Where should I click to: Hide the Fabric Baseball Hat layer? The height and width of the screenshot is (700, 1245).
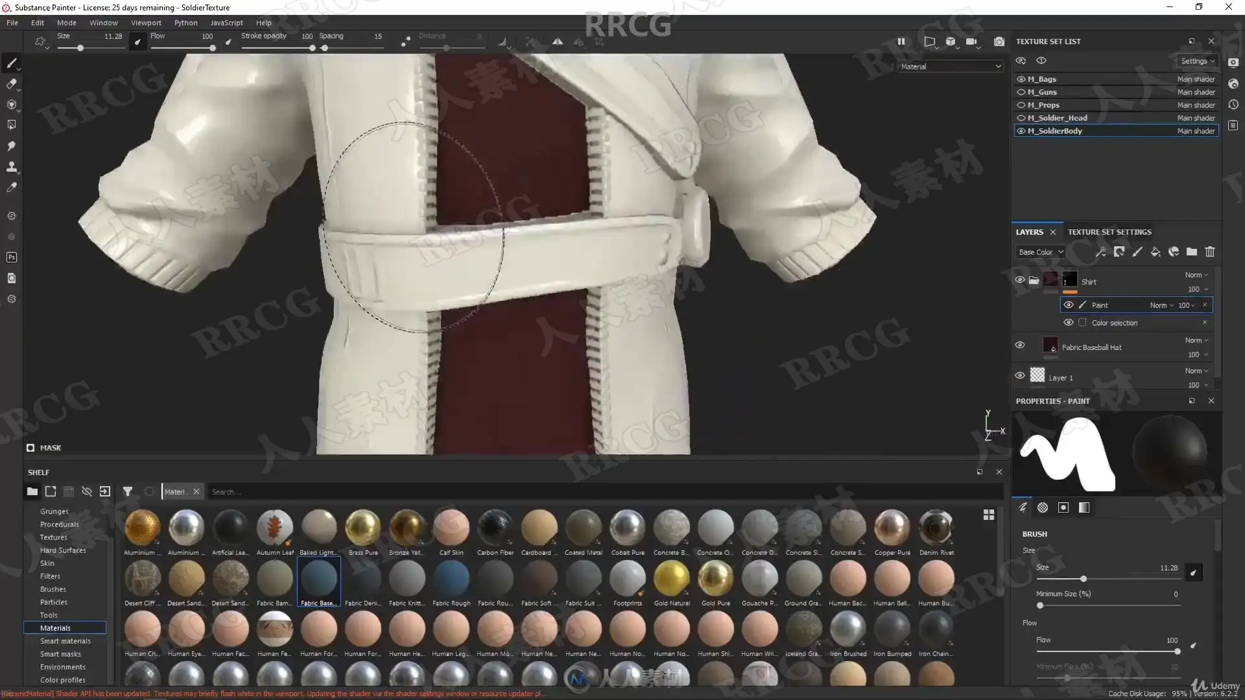click(x=1019, y=345)
